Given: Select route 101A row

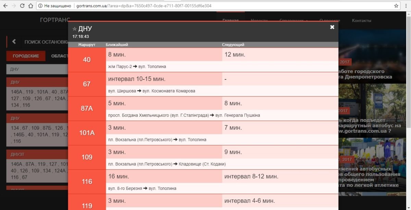Looking at the screenshot, I should [x=87, y=133].
